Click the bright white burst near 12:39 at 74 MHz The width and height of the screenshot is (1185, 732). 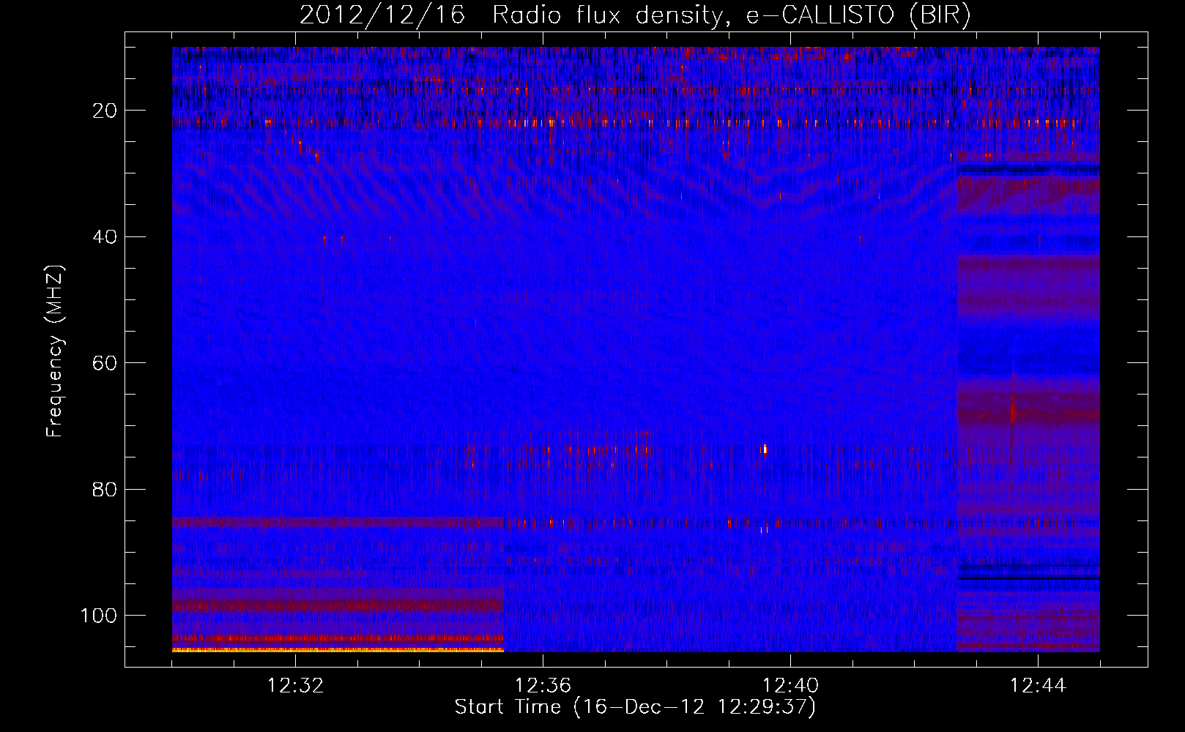click(765, 449)
